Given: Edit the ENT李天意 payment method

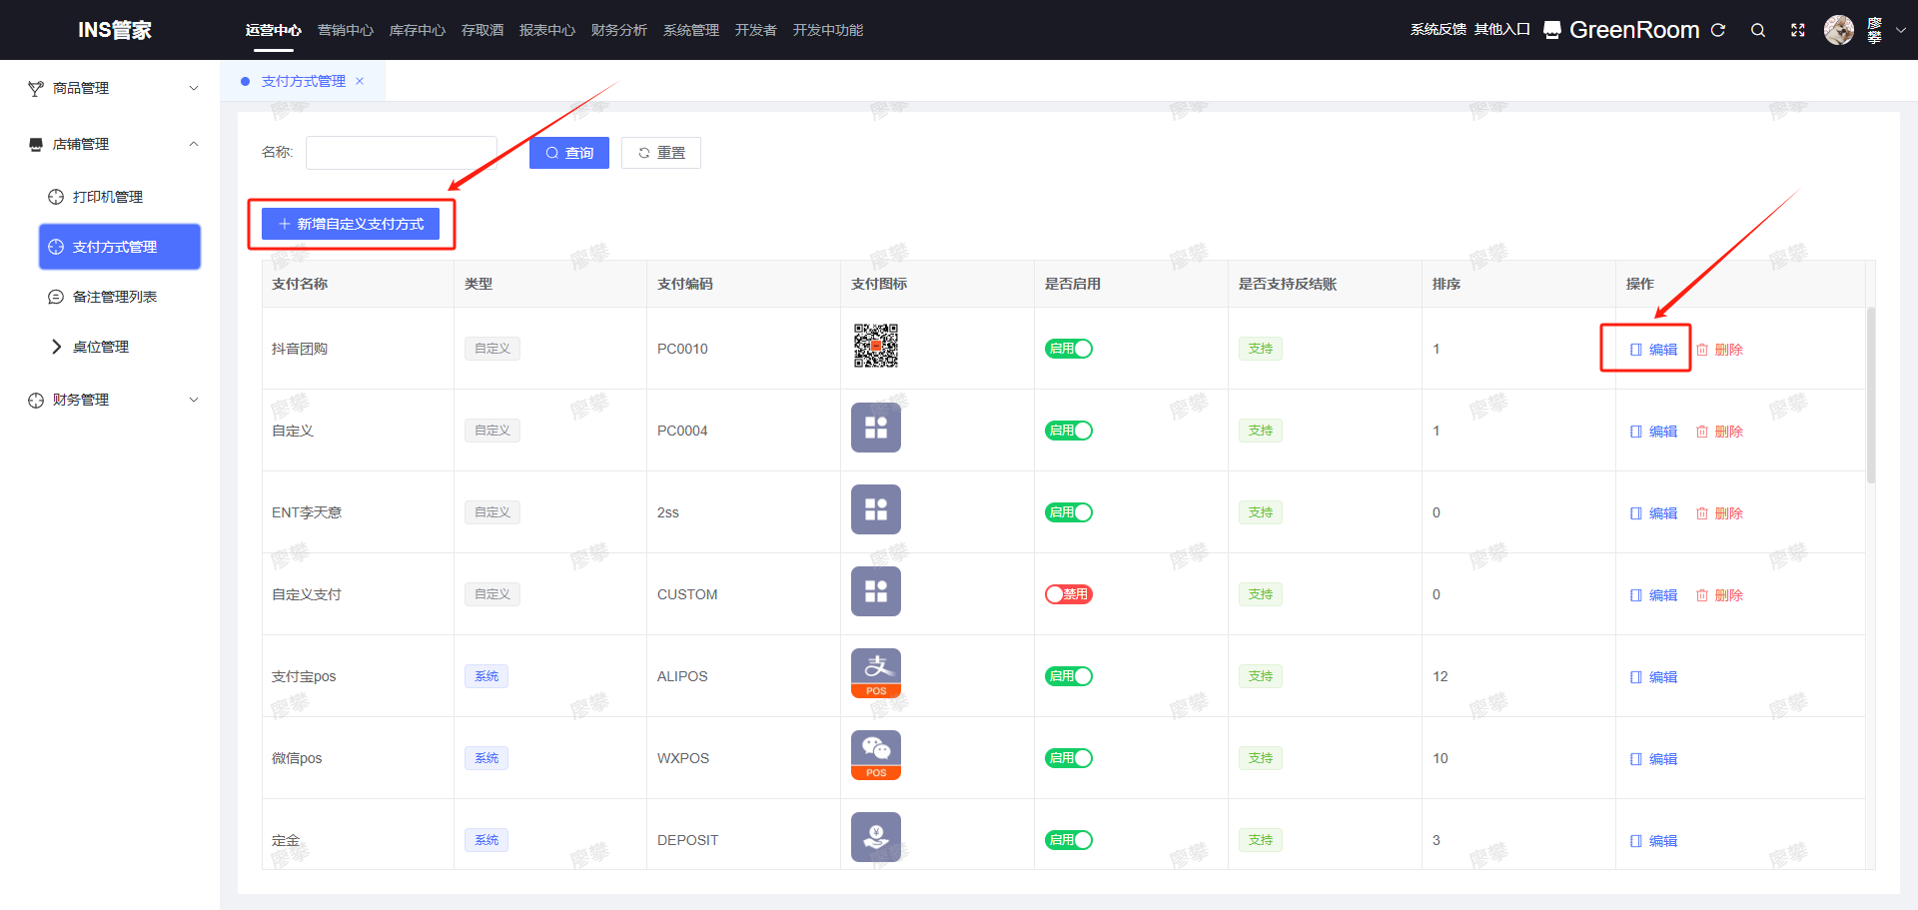Looking at the screenshot, I should click(1653, 513).
